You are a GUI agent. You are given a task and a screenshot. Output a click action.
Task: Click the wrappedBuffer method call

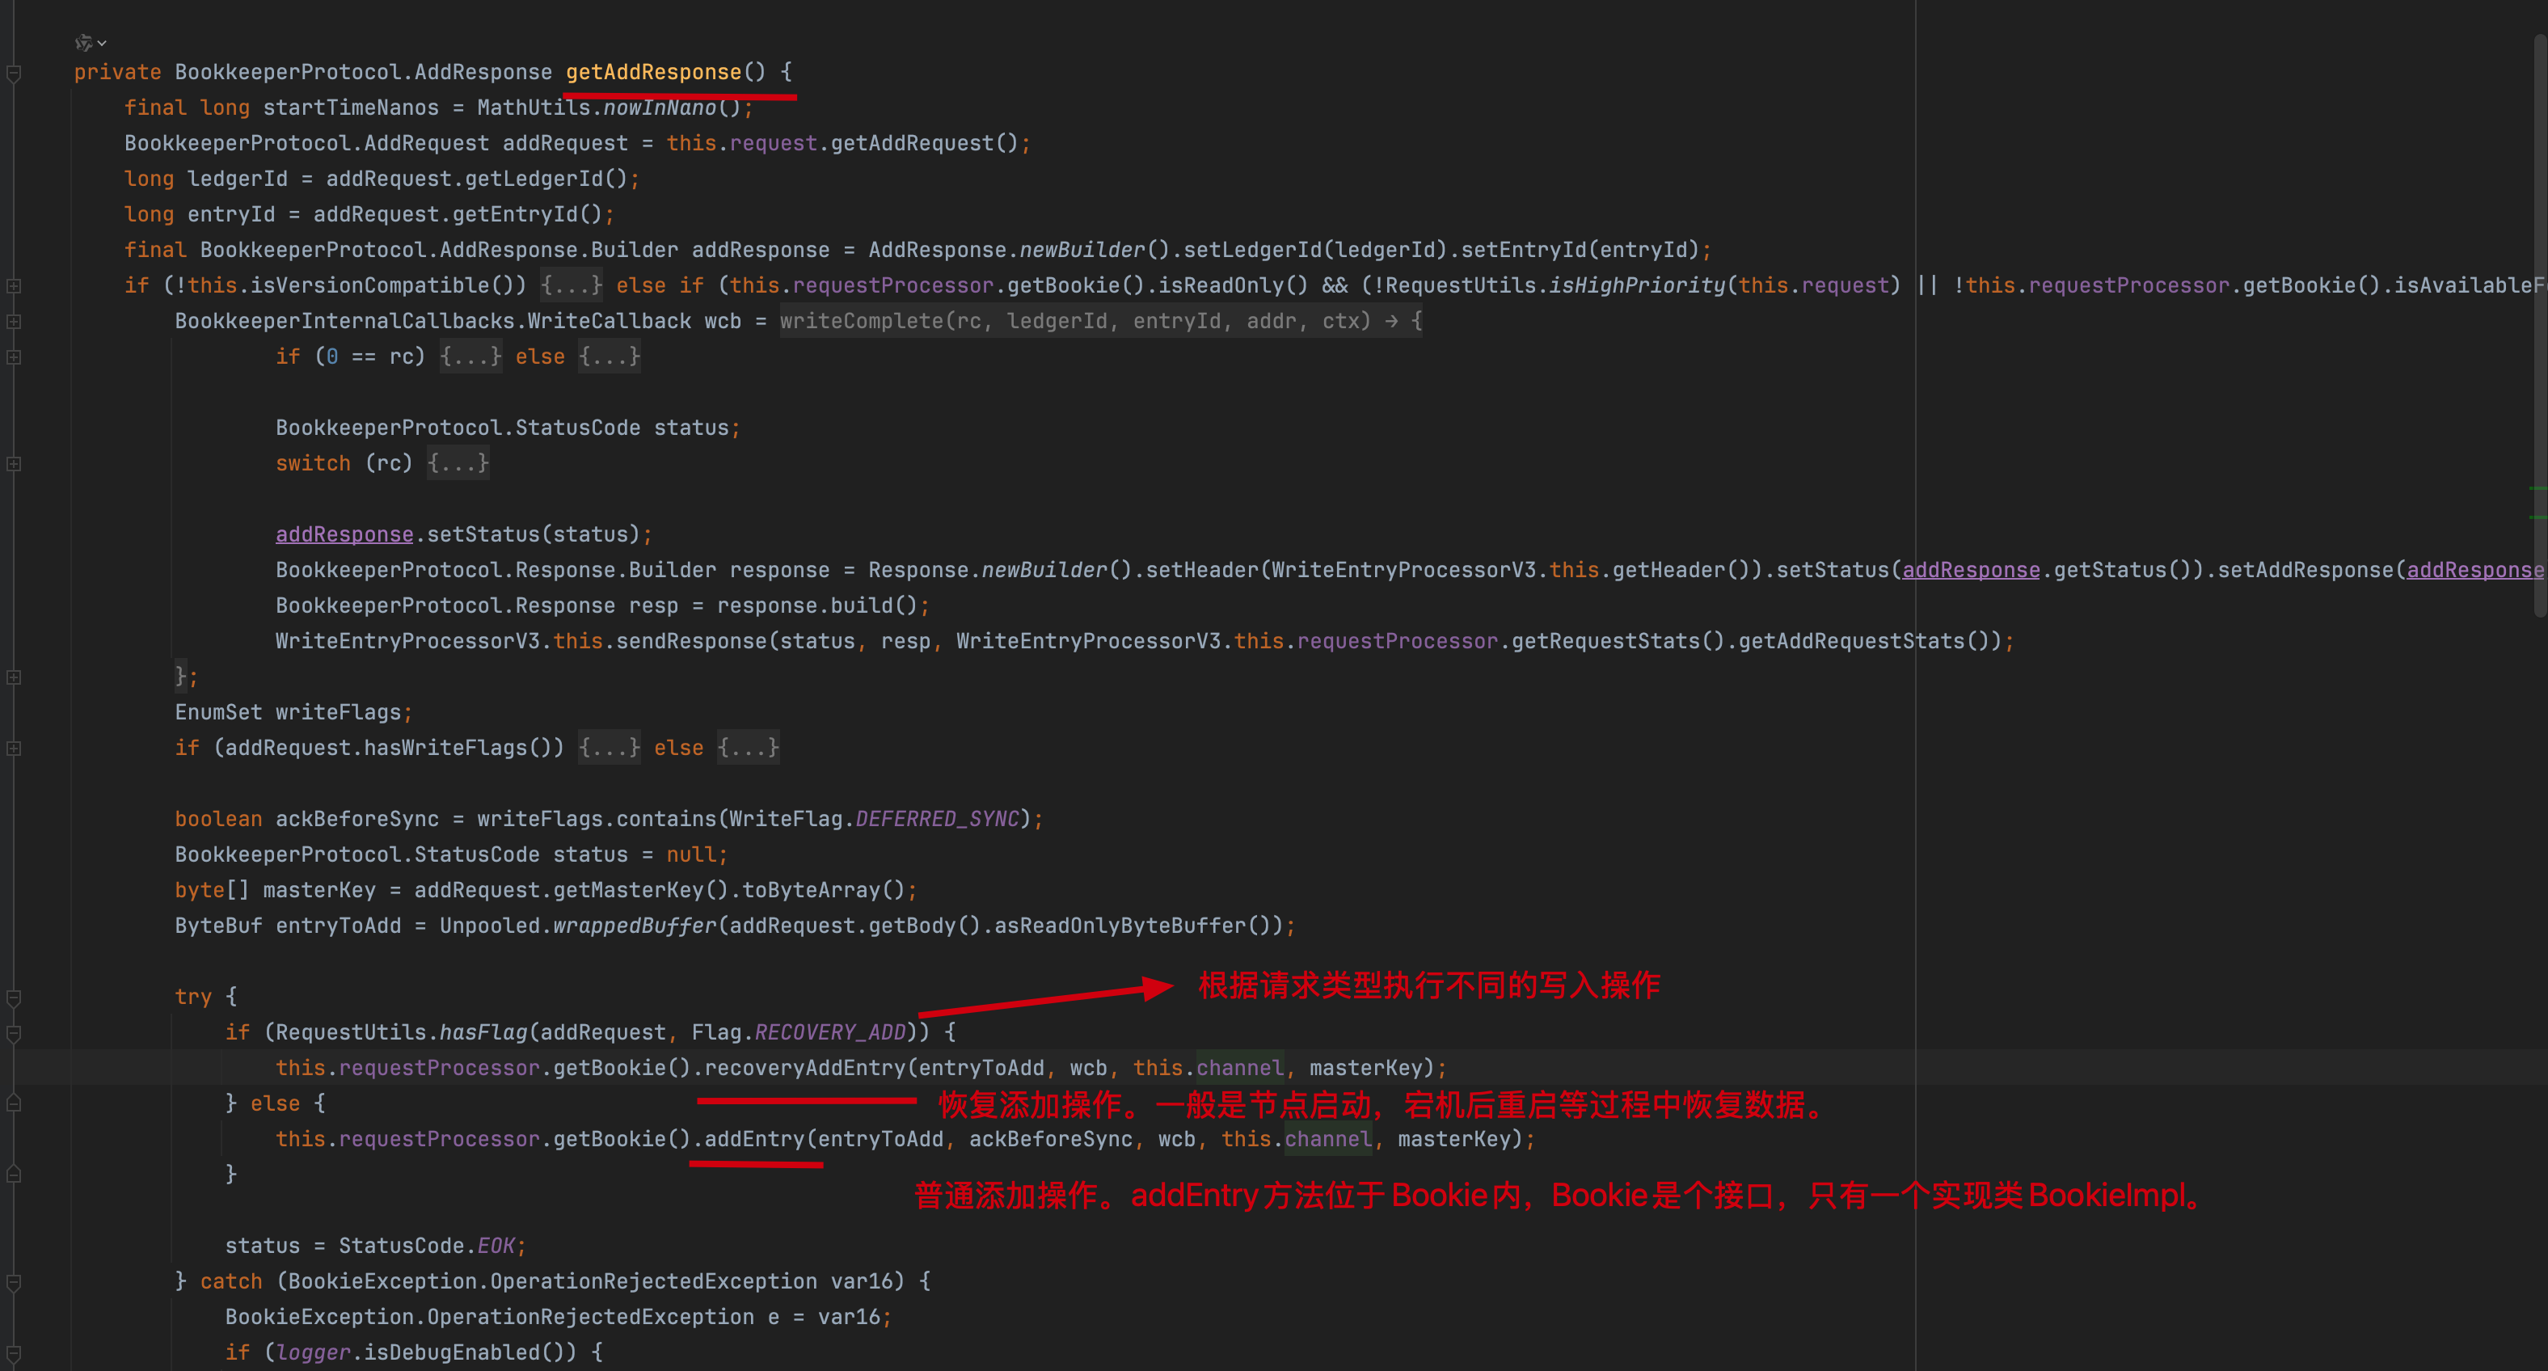(634, 927)
